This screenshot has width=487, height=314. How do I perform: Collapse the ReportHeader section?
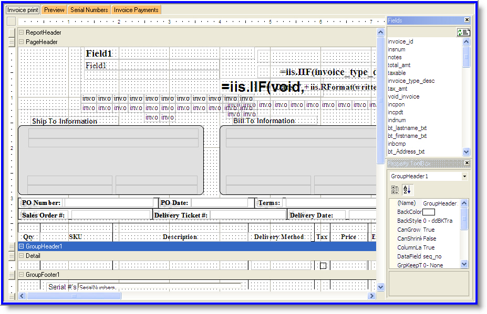(22, 33)
